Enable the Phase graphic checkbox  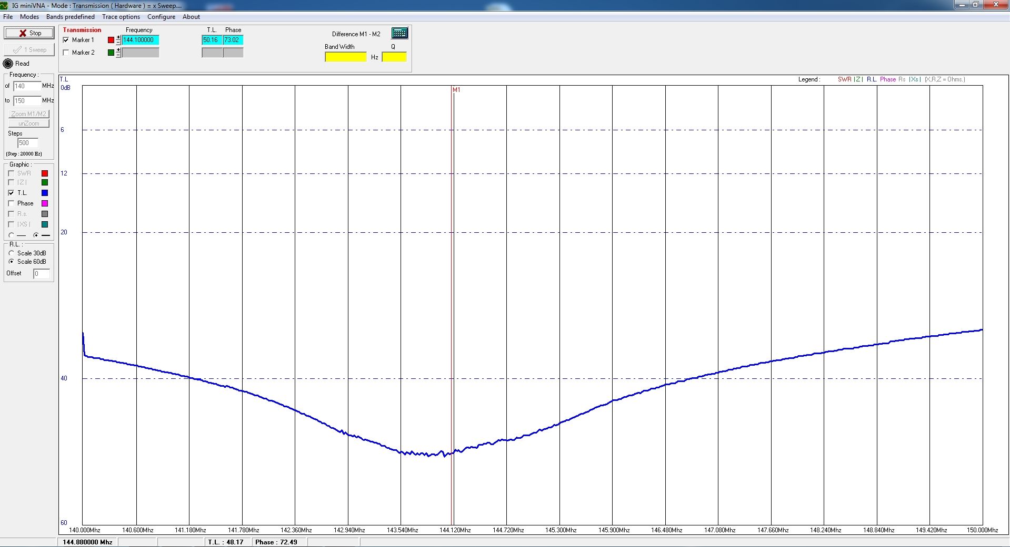coord(11,203)
